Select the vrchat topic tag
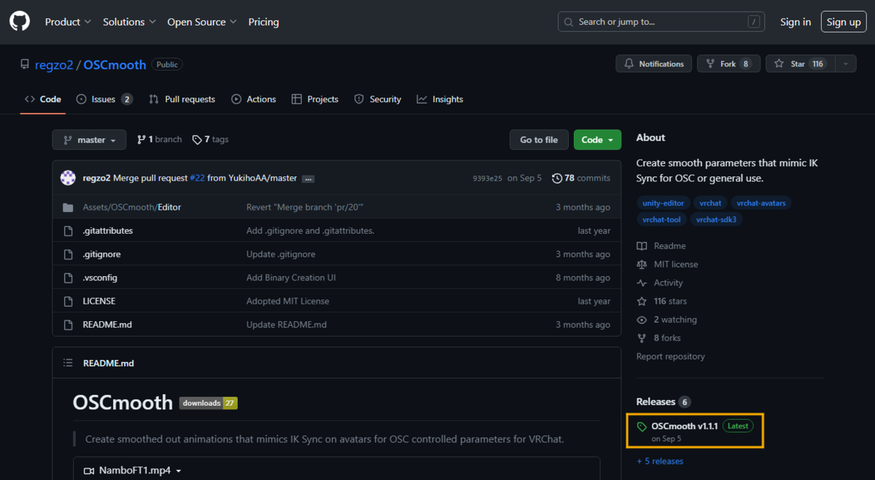The height and width of the screenshot is (480, 875). point(710,203)
